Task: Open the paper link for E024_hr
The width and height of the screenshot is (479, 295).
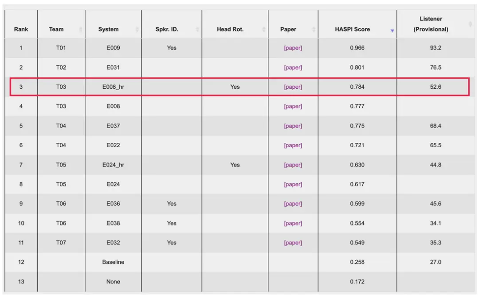Action: [293, 165]
